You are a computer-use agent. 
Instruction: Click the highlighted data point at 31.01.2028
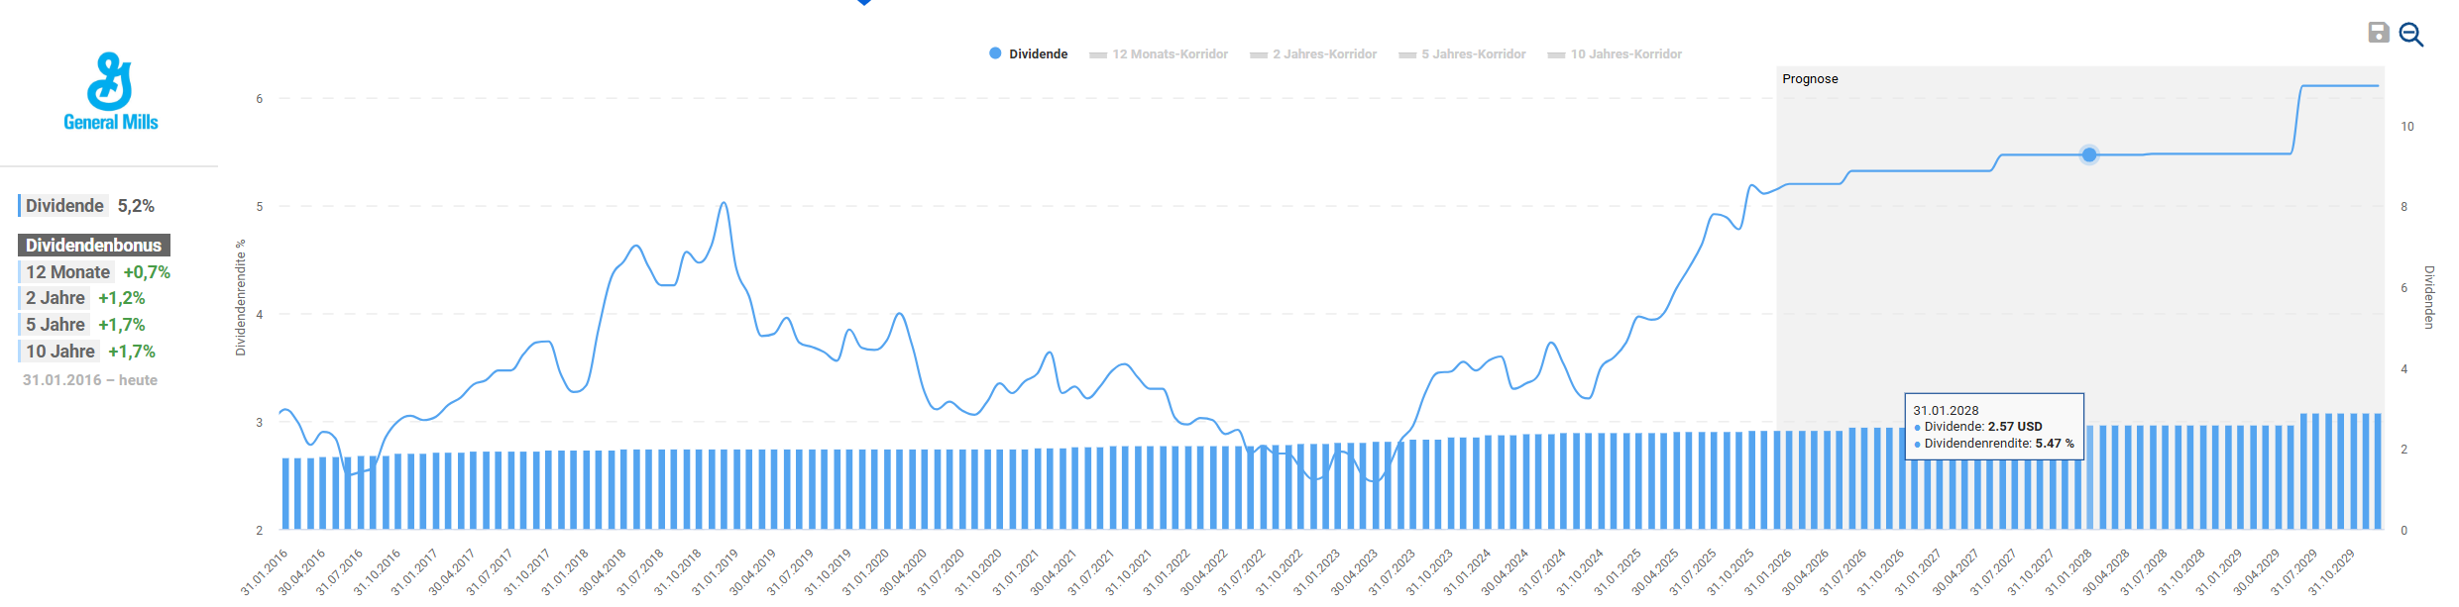click(x=2089, y=154)
